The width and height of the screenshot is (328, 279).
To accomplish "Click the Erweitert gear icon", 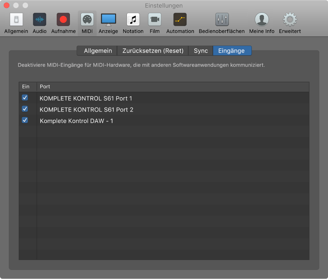I will coord(290,20).
